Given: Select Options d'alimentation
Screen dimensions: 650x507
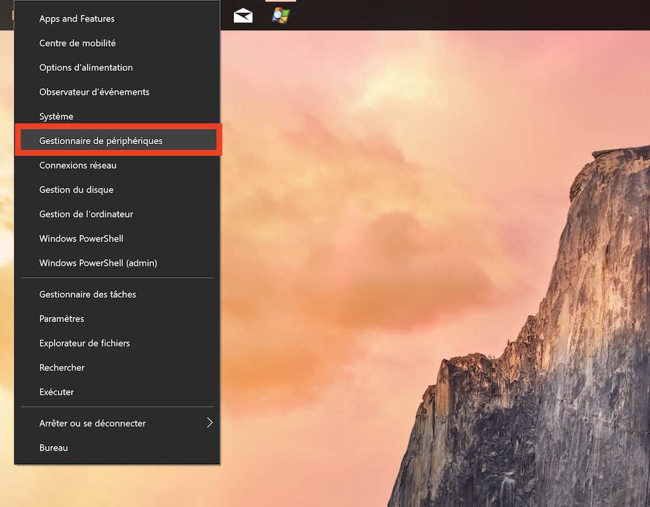Looking at the screenshot, I should tap(117, 68).
